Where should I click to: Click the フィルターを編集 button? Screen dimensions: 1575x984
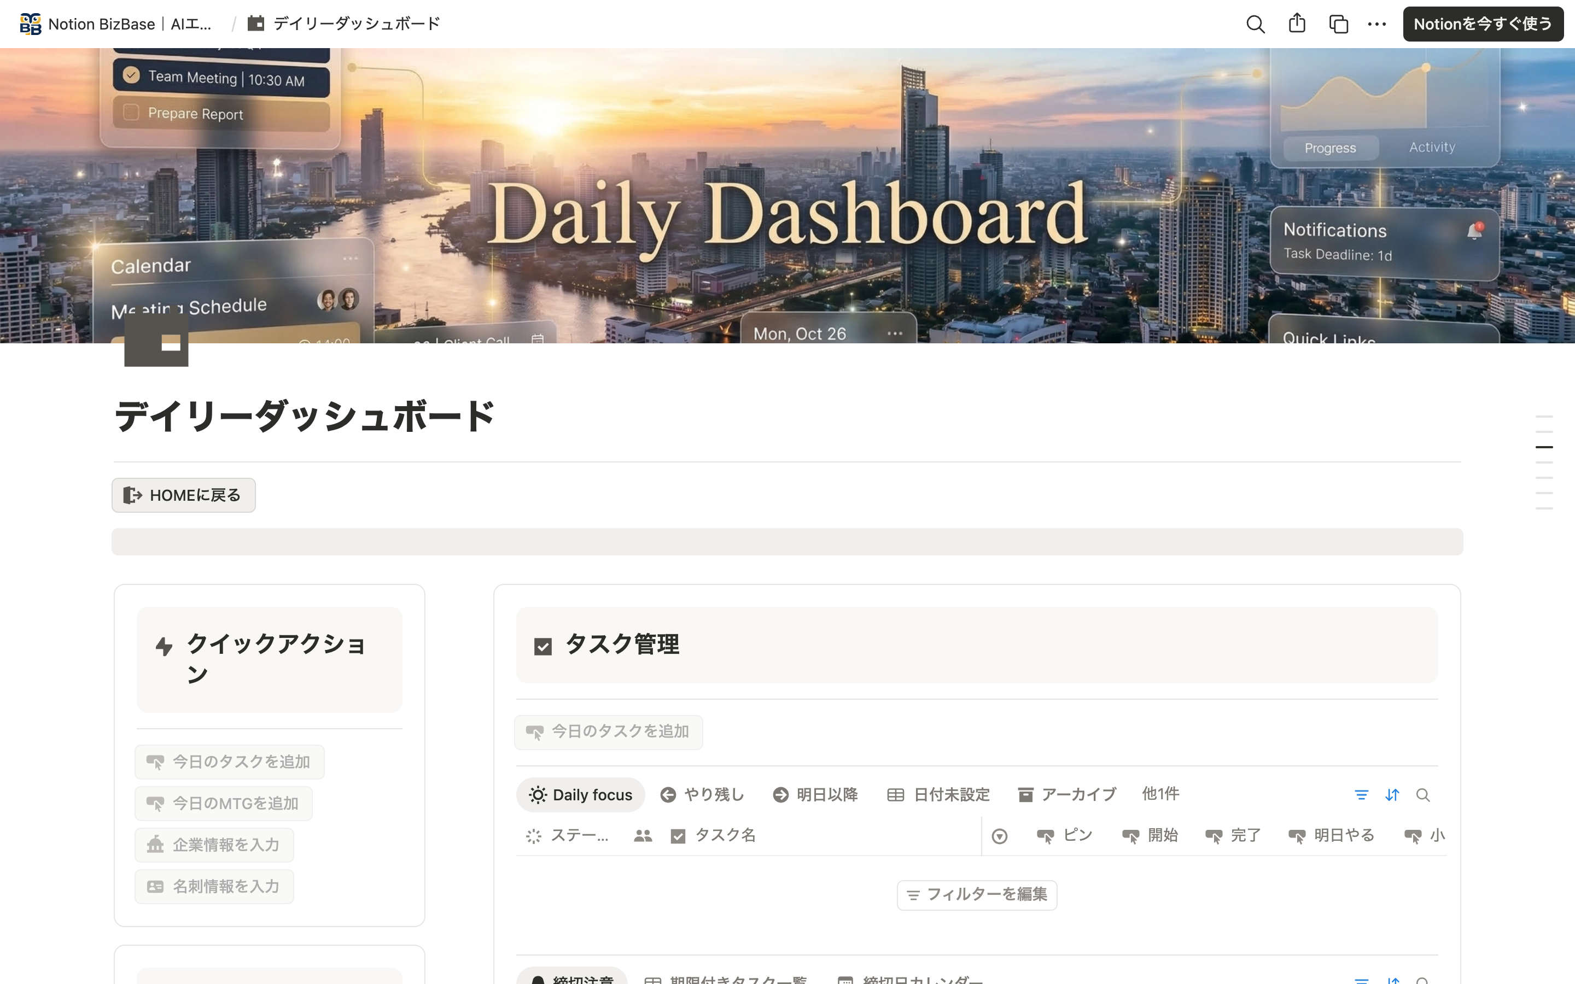pos(977,895)
